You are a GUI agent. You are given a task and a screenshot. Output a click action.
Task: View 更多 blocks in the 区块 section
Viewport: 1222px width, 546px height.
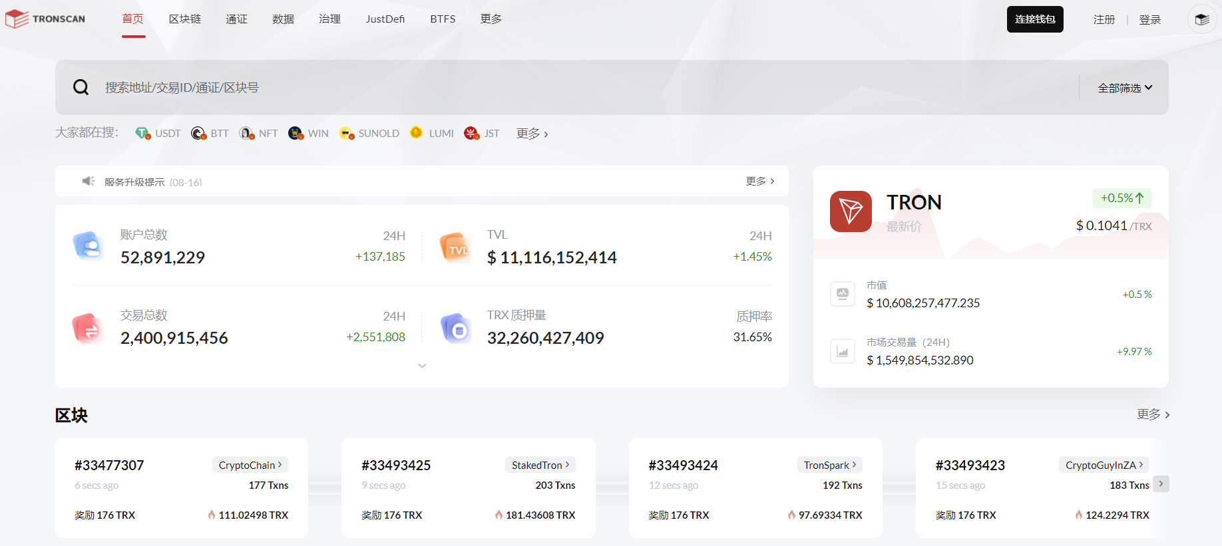coord(1153,414)
